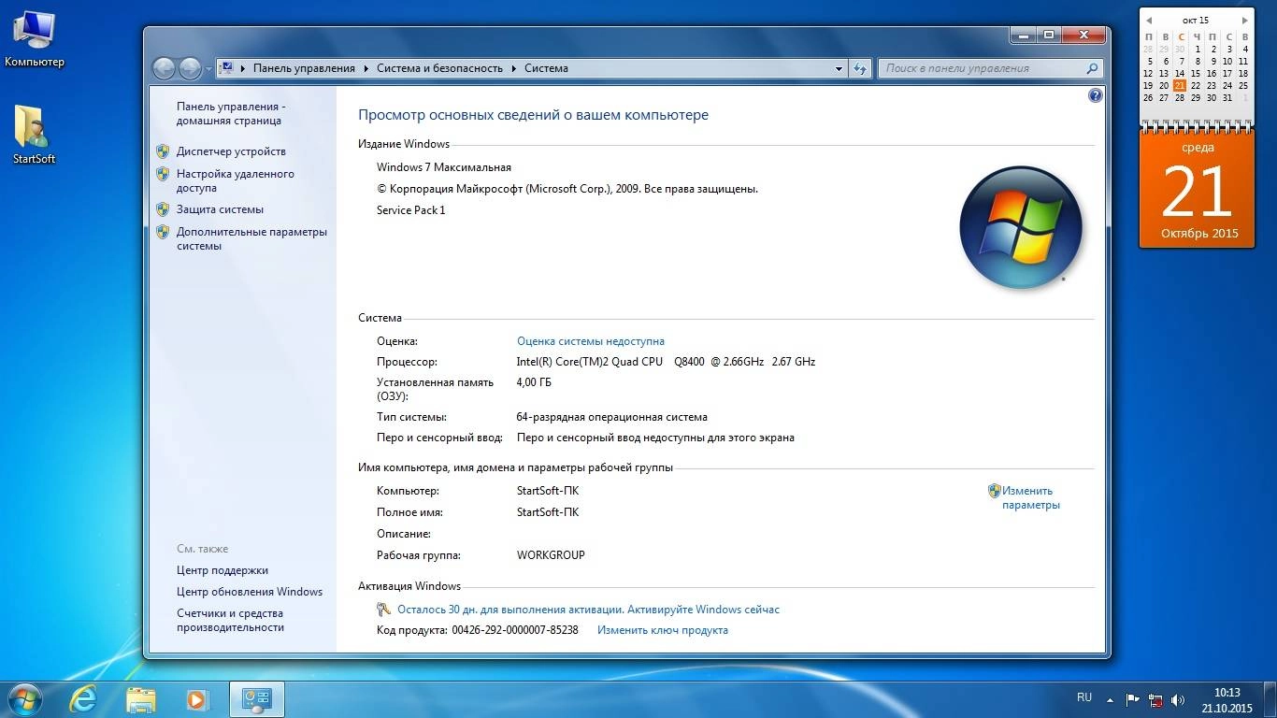
Task: Open Центр обновления Windows
Action: pyautogui.click(x=250, y=592)
